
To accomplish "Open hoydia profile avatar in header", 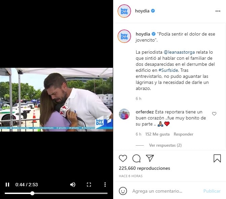I will point(124,11).
